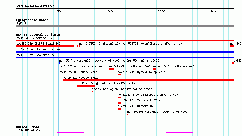242x136 pixels.
Task: Open nsv5456645 (ByrskaBishop2022) label
Action: click(x=141, y=72)
